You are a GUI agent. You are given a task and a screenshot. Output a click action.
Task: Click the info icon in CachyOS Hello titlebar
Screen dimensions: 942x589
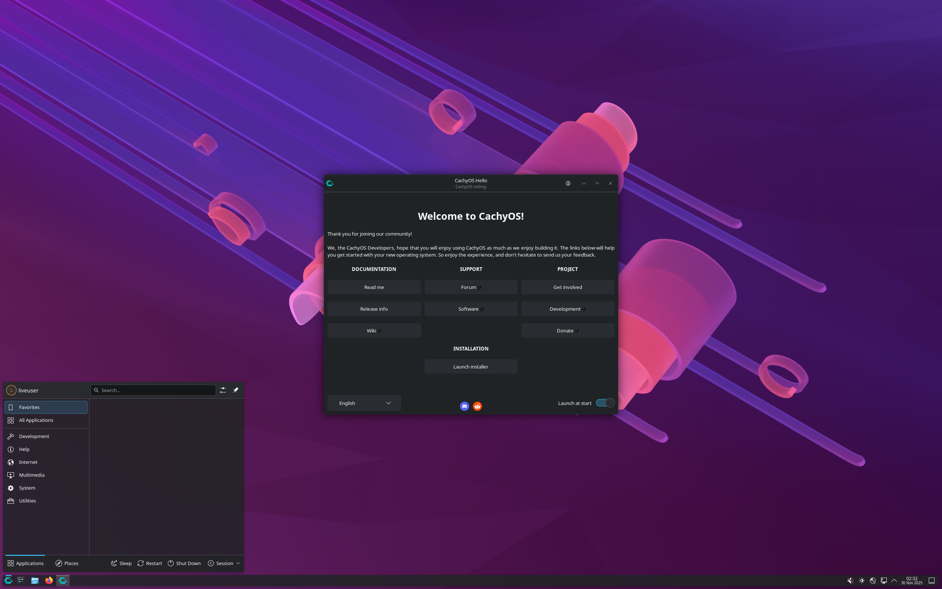[x=568, y=183]
